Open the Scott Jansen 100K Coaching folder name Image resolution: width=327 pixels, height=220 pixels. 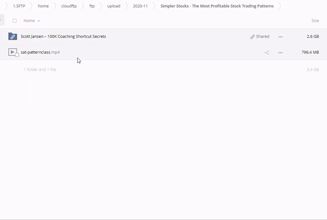click(x=63, y=37)
